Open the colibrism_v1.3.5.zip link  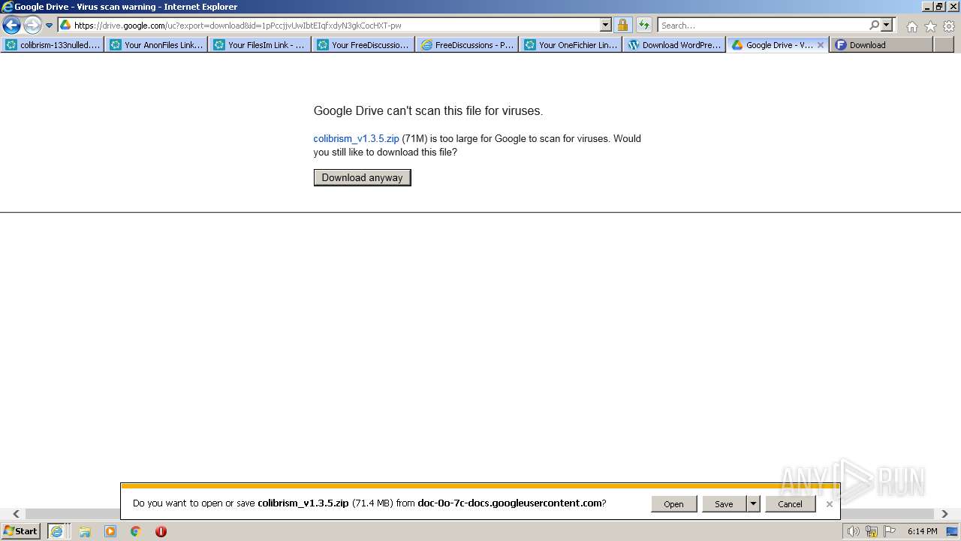[356, 138]
